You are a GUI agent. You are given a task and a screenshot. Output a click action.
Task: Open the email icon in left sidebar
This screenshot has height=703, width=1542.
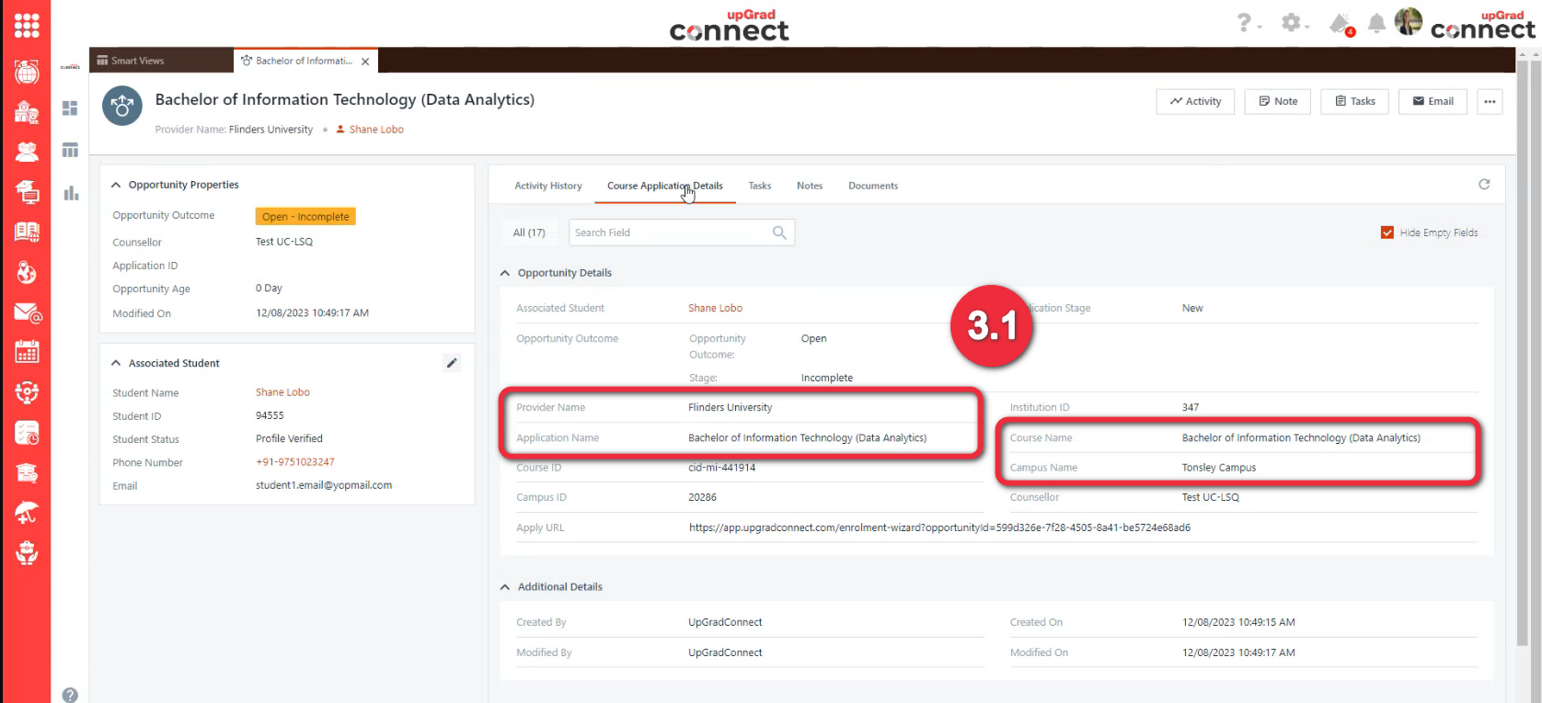(x=27, y=313)
